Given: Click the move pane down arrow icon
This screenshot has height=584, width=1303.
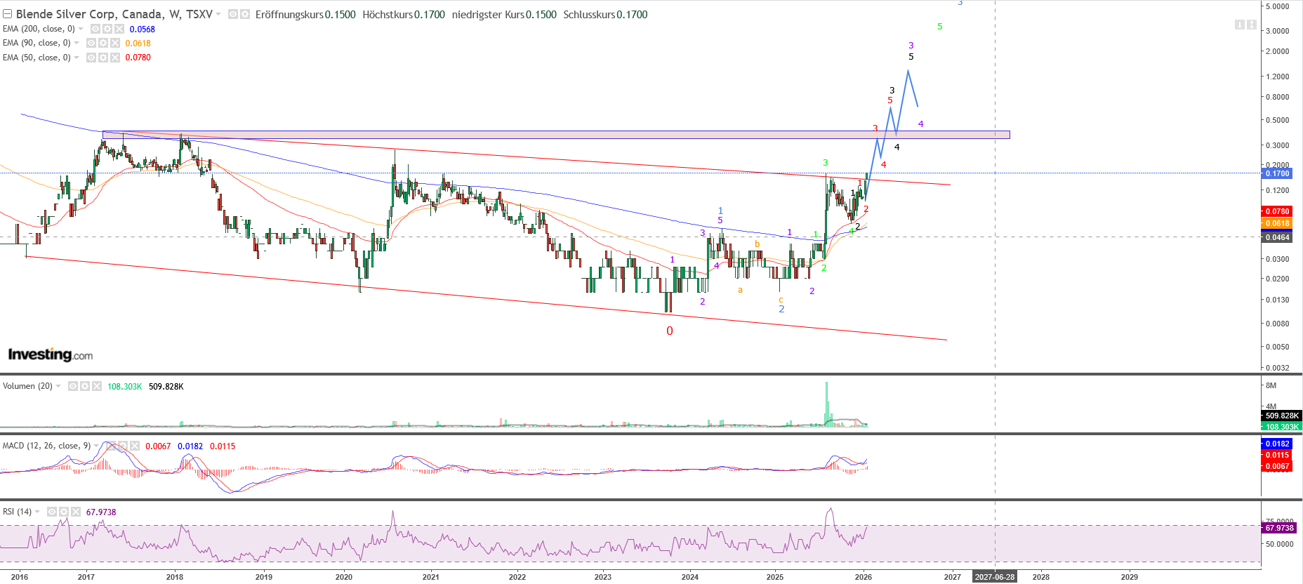Looking at the screenshot, I should (1240, 25).
